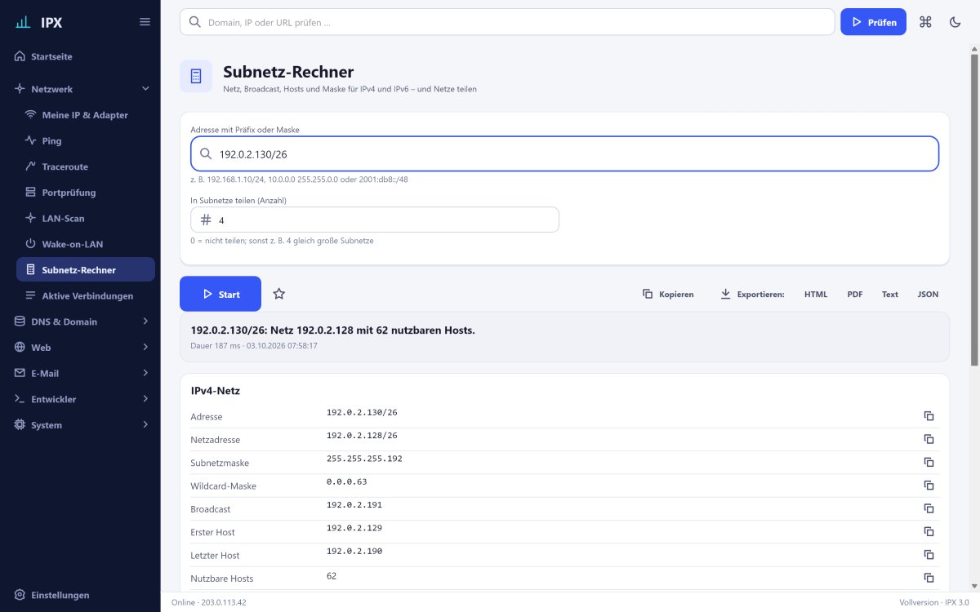Click network address value 192.0.2.128/26
980x612 pixels.
point(362,436)
